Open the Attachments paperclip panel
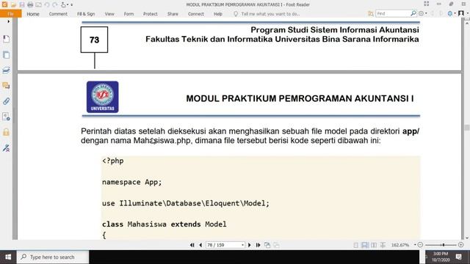 tap(7, 101)
